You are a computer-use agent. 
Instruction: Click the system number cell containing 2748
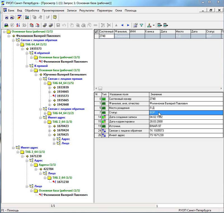(x=106, y=36)
